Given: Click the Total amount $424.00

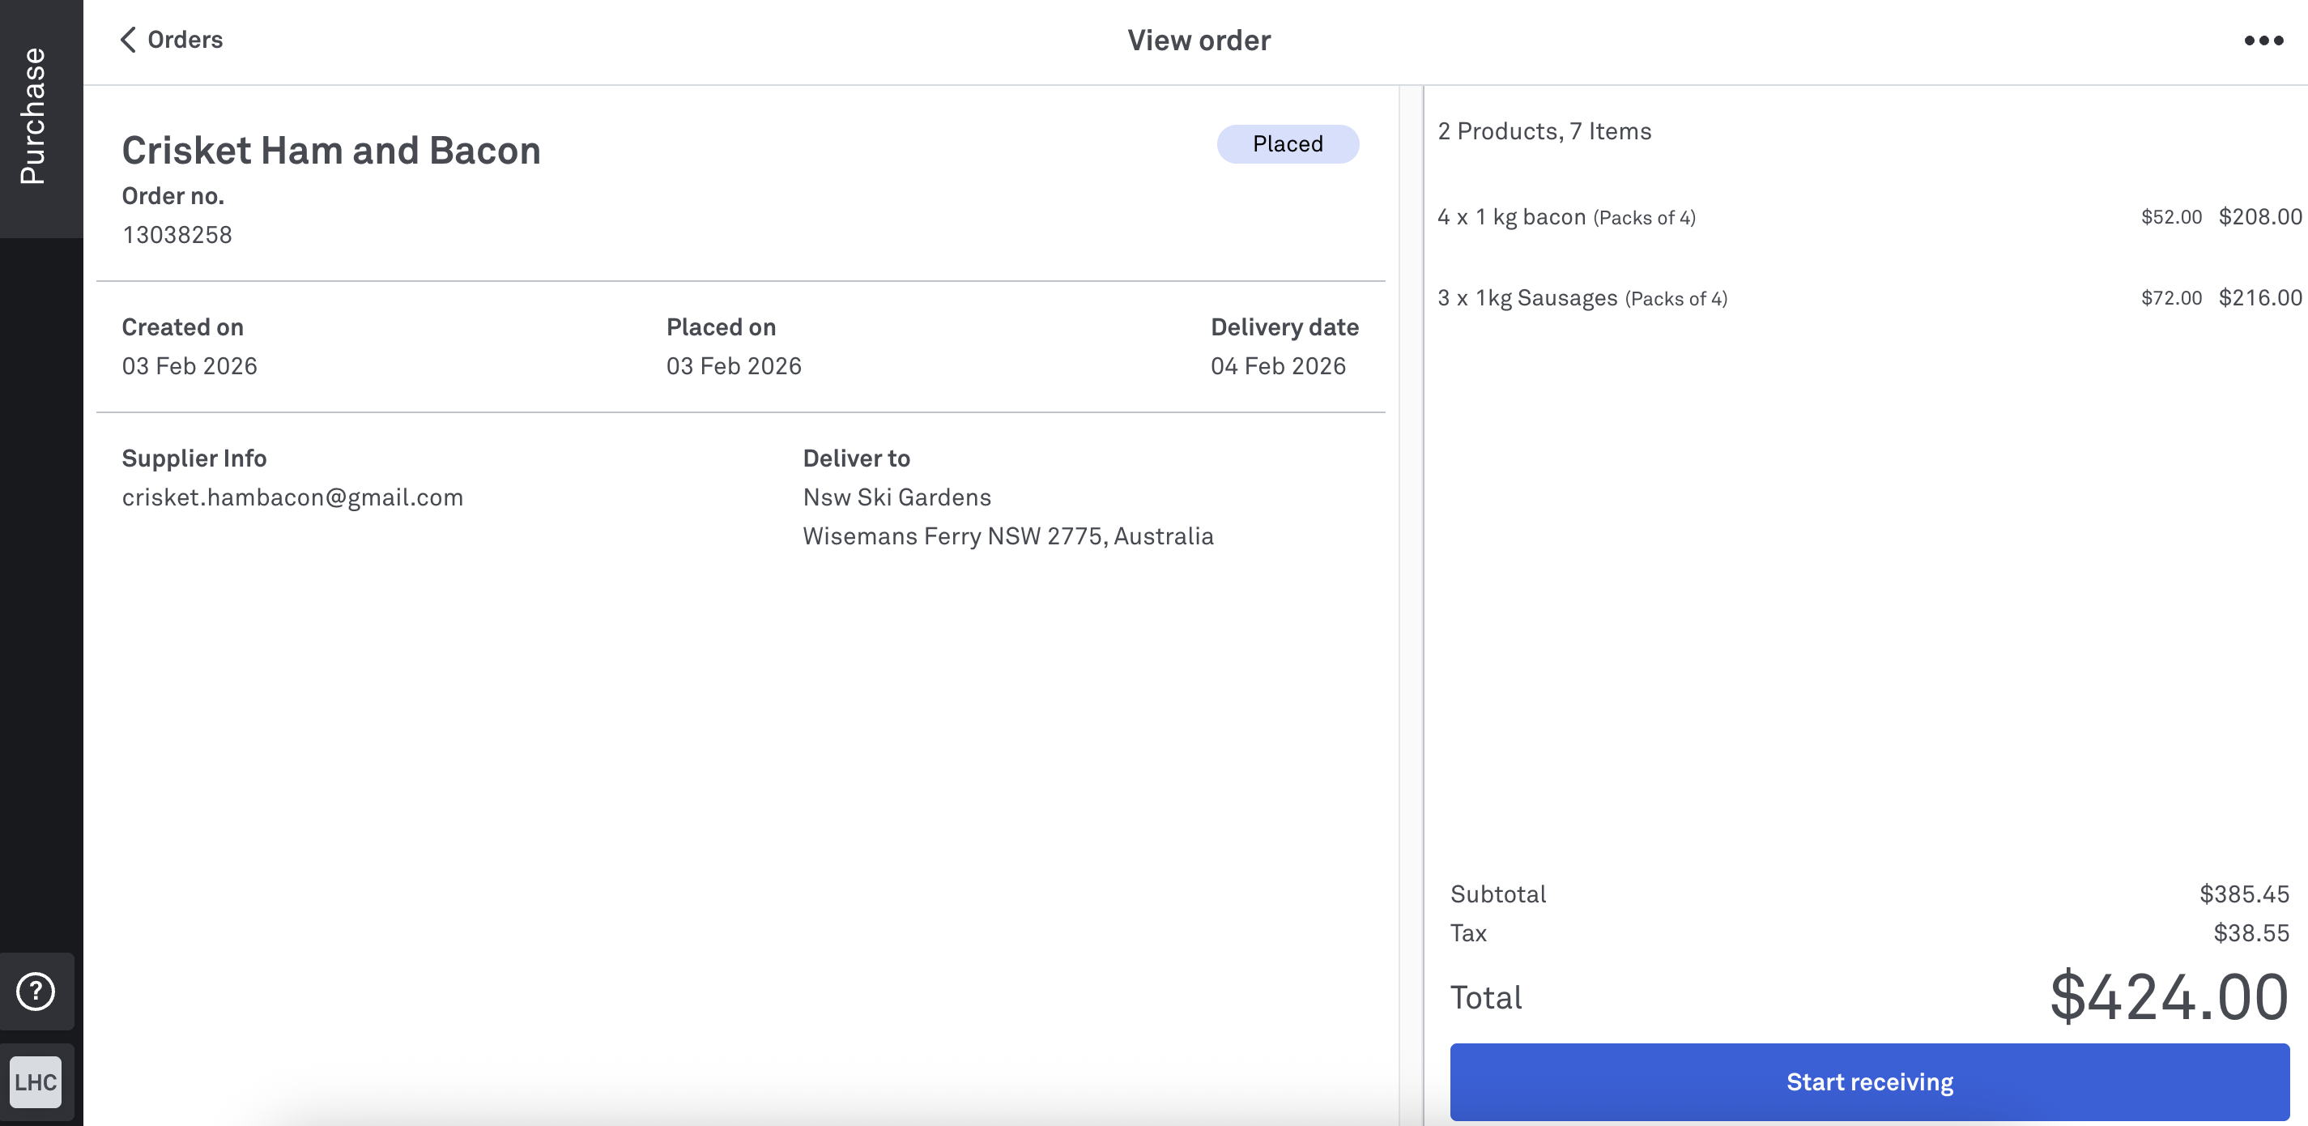Looking at the screenshot, I should tap(2170, 997).
